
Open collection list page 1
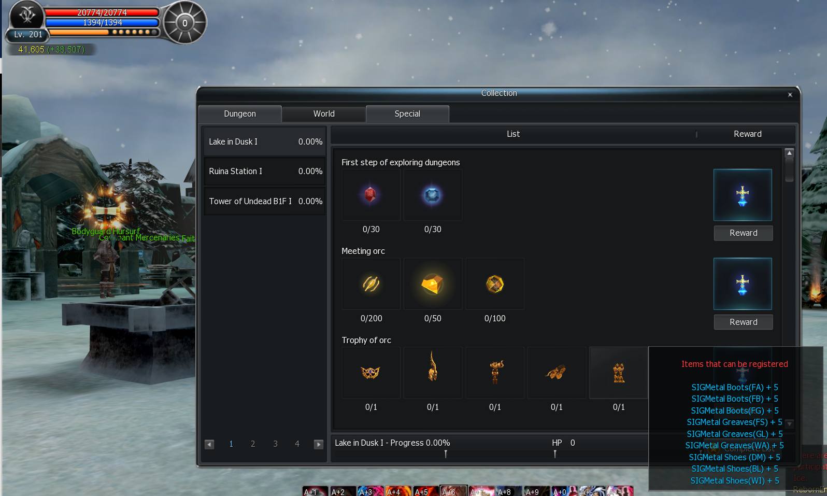[x=231, y=444]
